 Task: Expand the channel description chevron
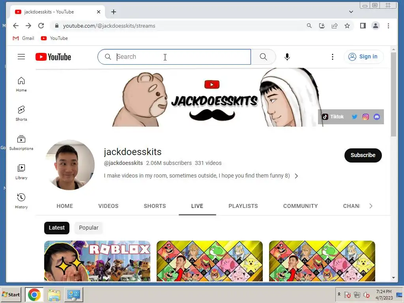(x=296, y=176)
